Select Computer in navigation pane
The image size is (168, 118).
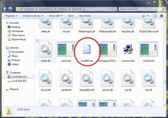pos(15,73)
